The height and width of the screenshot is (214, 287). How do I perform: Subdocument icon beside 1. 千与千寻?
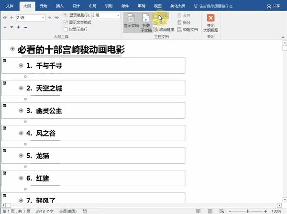(4, 61)
